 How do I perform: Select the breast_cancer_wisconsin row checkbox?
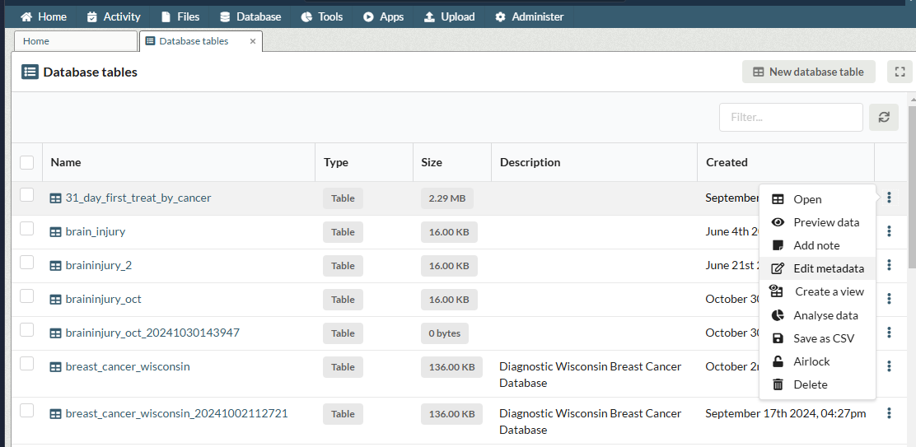tap(27, 364)
